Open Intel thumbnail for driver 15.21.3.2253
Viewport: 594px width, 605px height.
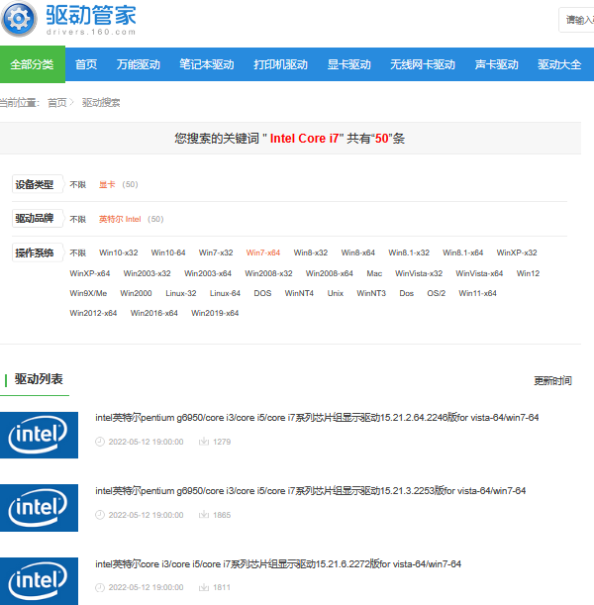(x=39, y=508)
